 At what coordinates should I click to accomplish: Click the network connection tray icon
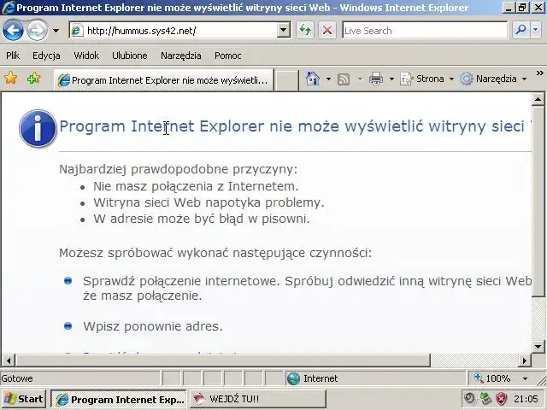(x=486, y=399)
